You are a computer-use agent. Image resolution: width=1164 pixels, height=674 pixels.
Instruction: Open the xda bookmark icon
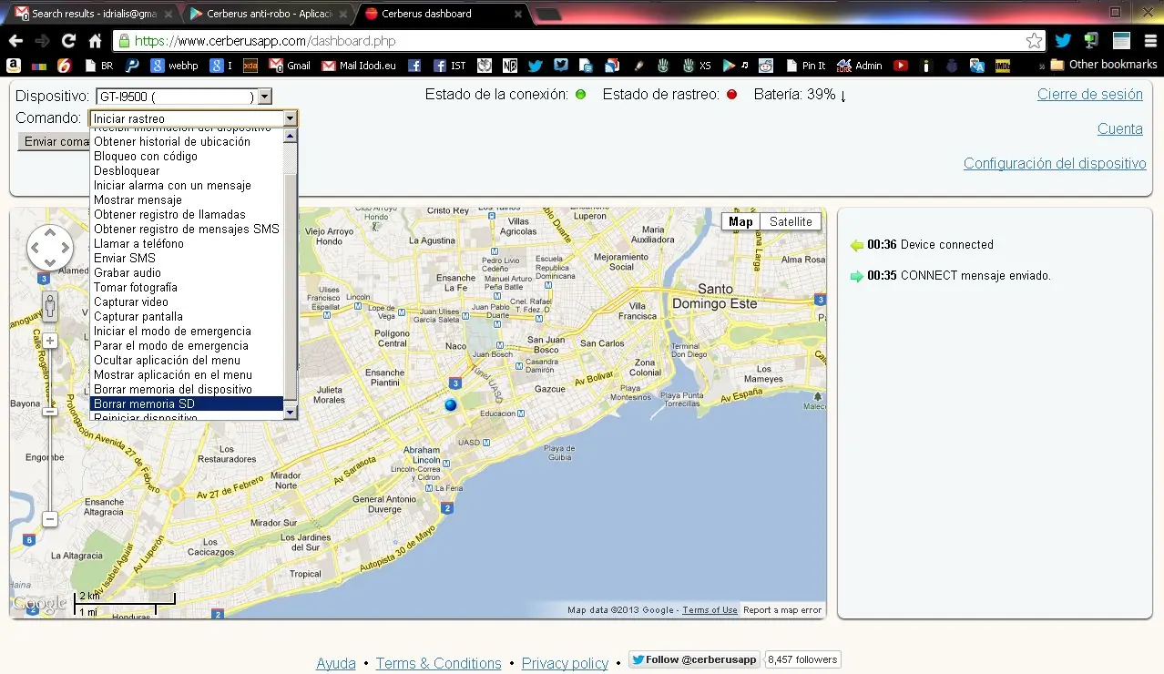250,66
